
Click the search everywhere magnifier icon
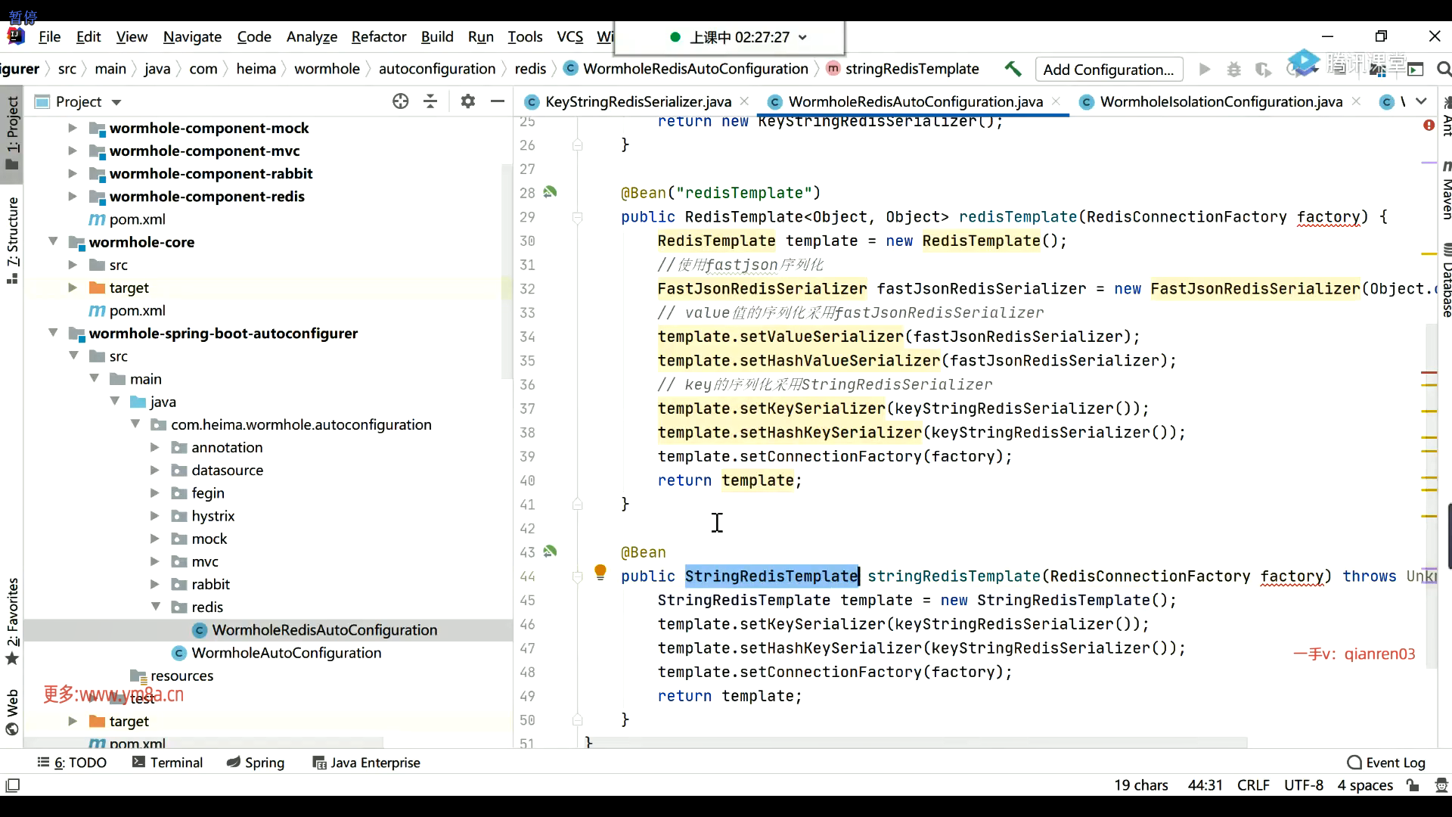coord(1443,70)
